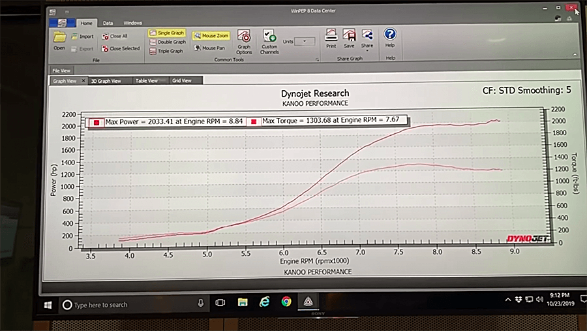Close the Graph View tab
Viewport: 587px width, 331px height.
point(83,80)
